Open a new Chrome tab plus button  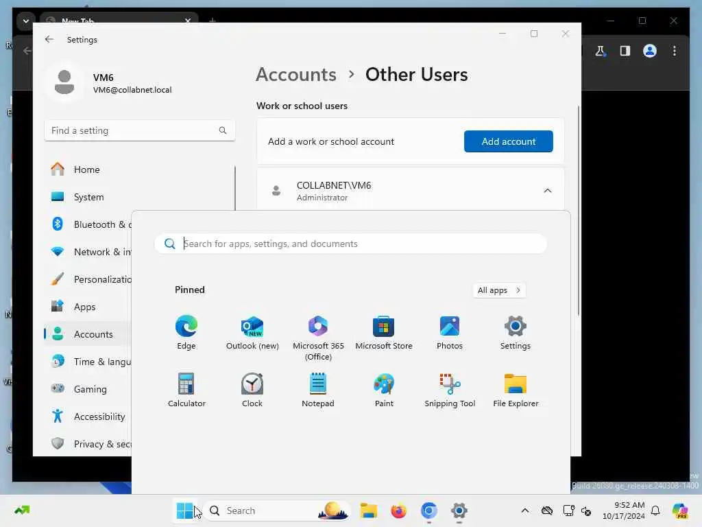click(x=213, y=21)
